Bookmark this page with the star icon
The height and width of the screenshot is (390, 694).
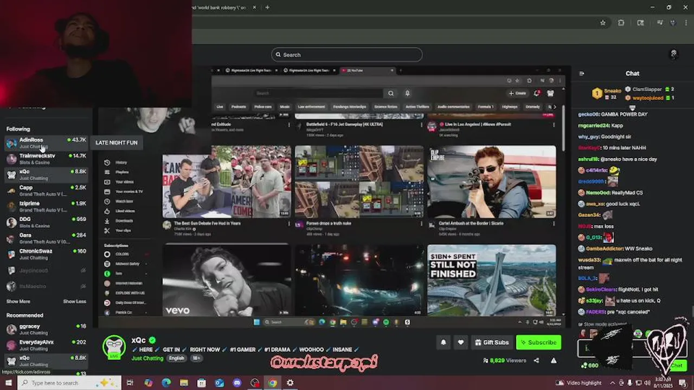coord(602,23)
